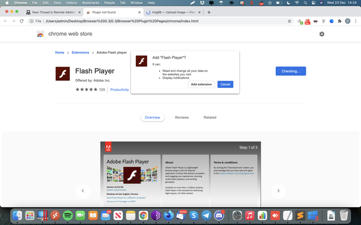Open Finder from the Dock

[x=17, y=215]
